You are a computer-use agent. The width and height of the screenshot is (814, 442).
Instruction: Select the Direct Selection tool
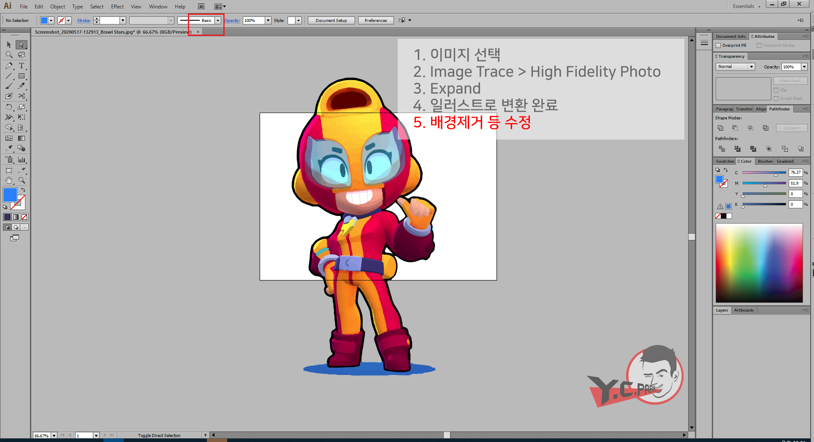tap(22, 45)
